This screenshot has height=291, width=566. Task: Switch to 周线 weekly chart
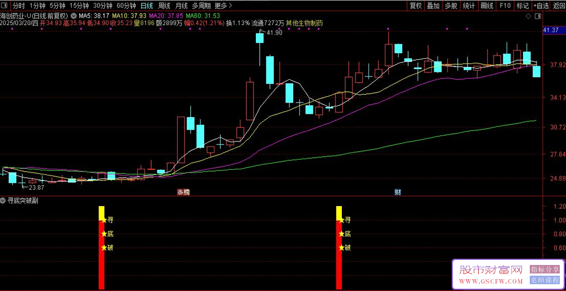coord(164,6)
